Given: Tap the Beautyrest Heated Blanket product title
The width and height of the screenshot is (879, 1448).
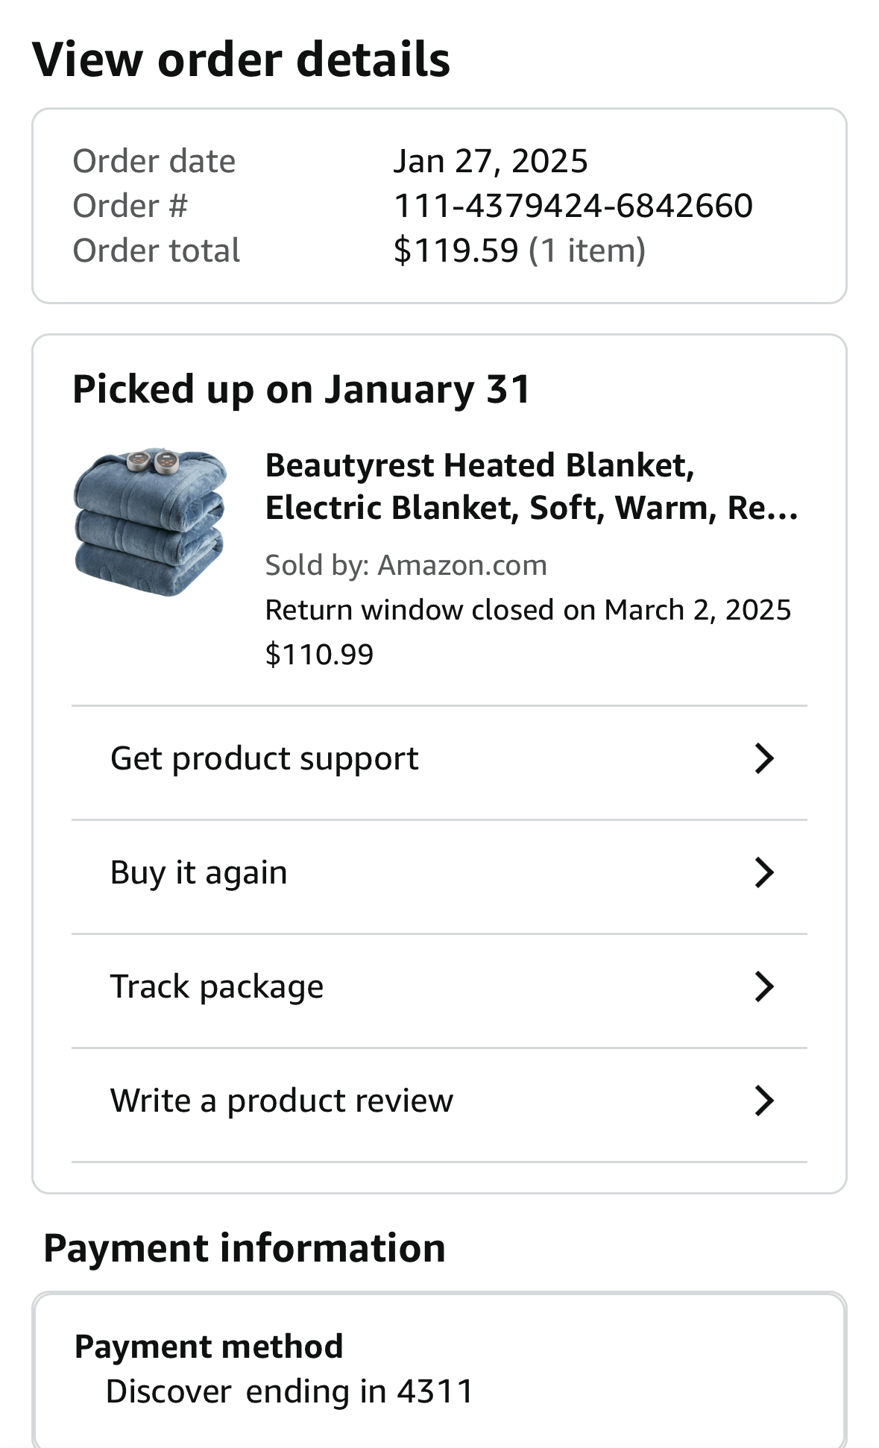Looking at the screenshot, I should click(532, 486).
